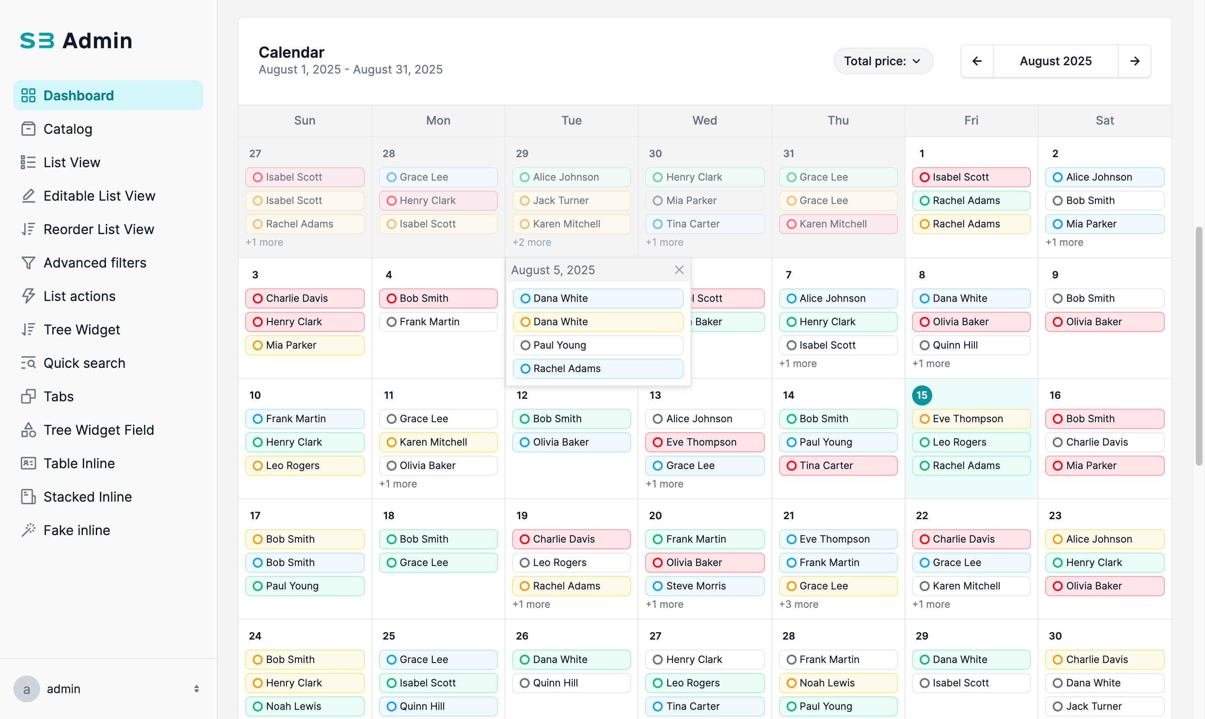Click the Catalog sidebar icon
The width and height of the screenshot is (1205, 719).
[28, 129]
